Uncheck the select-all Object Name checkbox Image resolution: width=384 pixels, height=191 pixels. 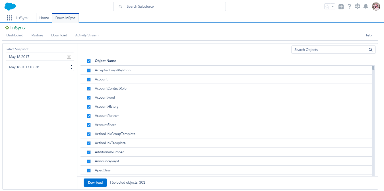click(x=89, y=61)
